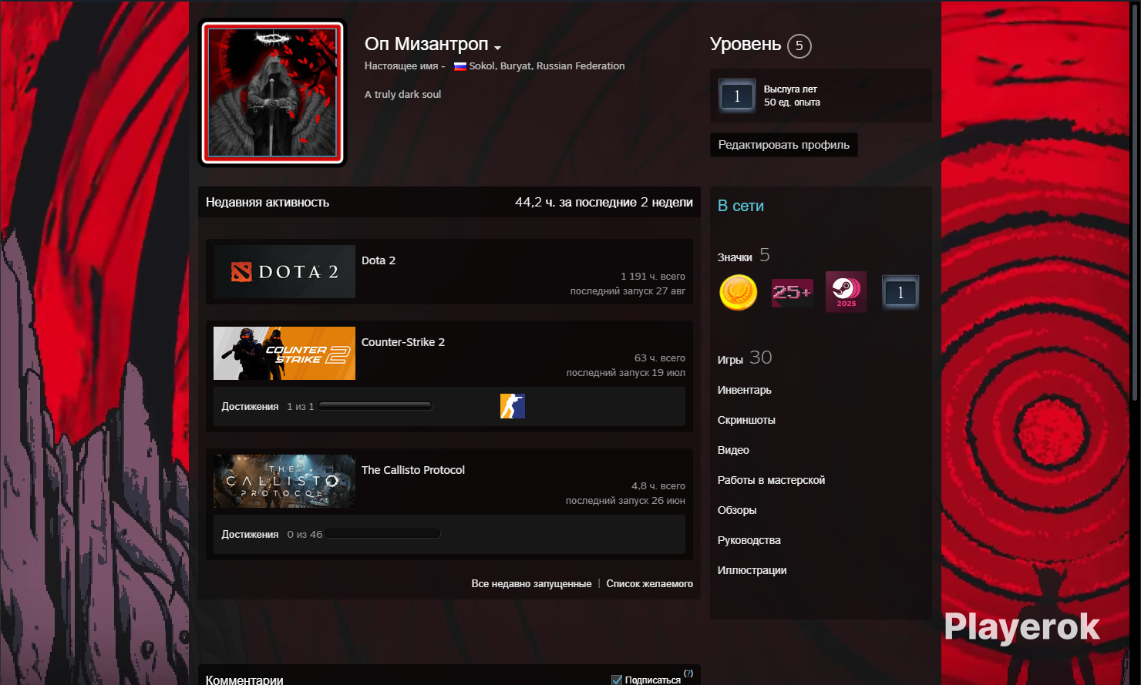Open the Steam 2025 badge
The image size is (1141, 685).
(846, 292)
